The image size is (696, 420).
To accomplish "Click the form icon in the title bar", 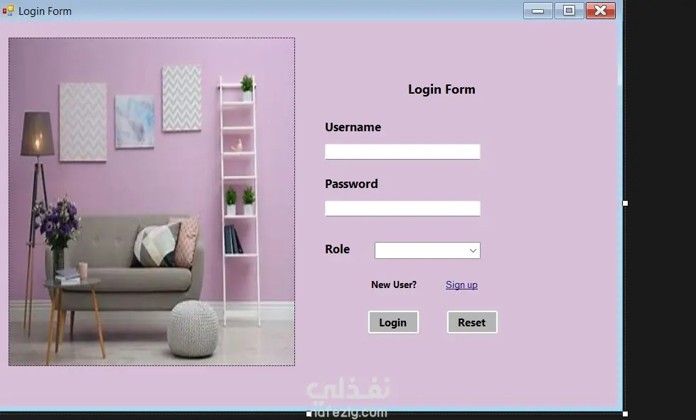I will coord(8,10).
